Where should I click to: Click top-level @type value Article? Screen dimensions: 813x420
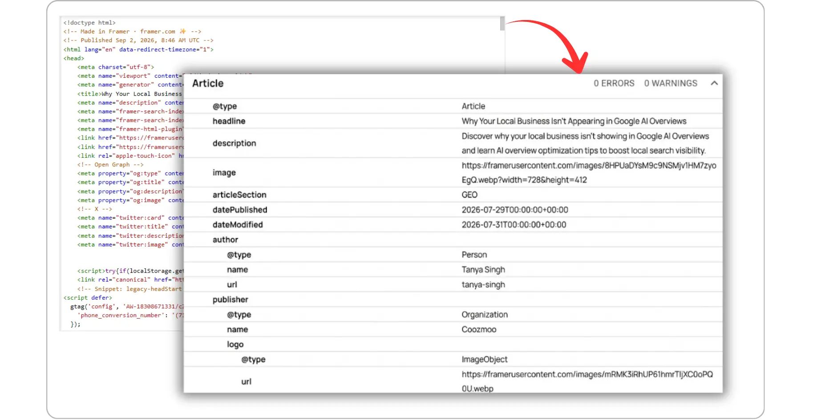pos(473,106)
